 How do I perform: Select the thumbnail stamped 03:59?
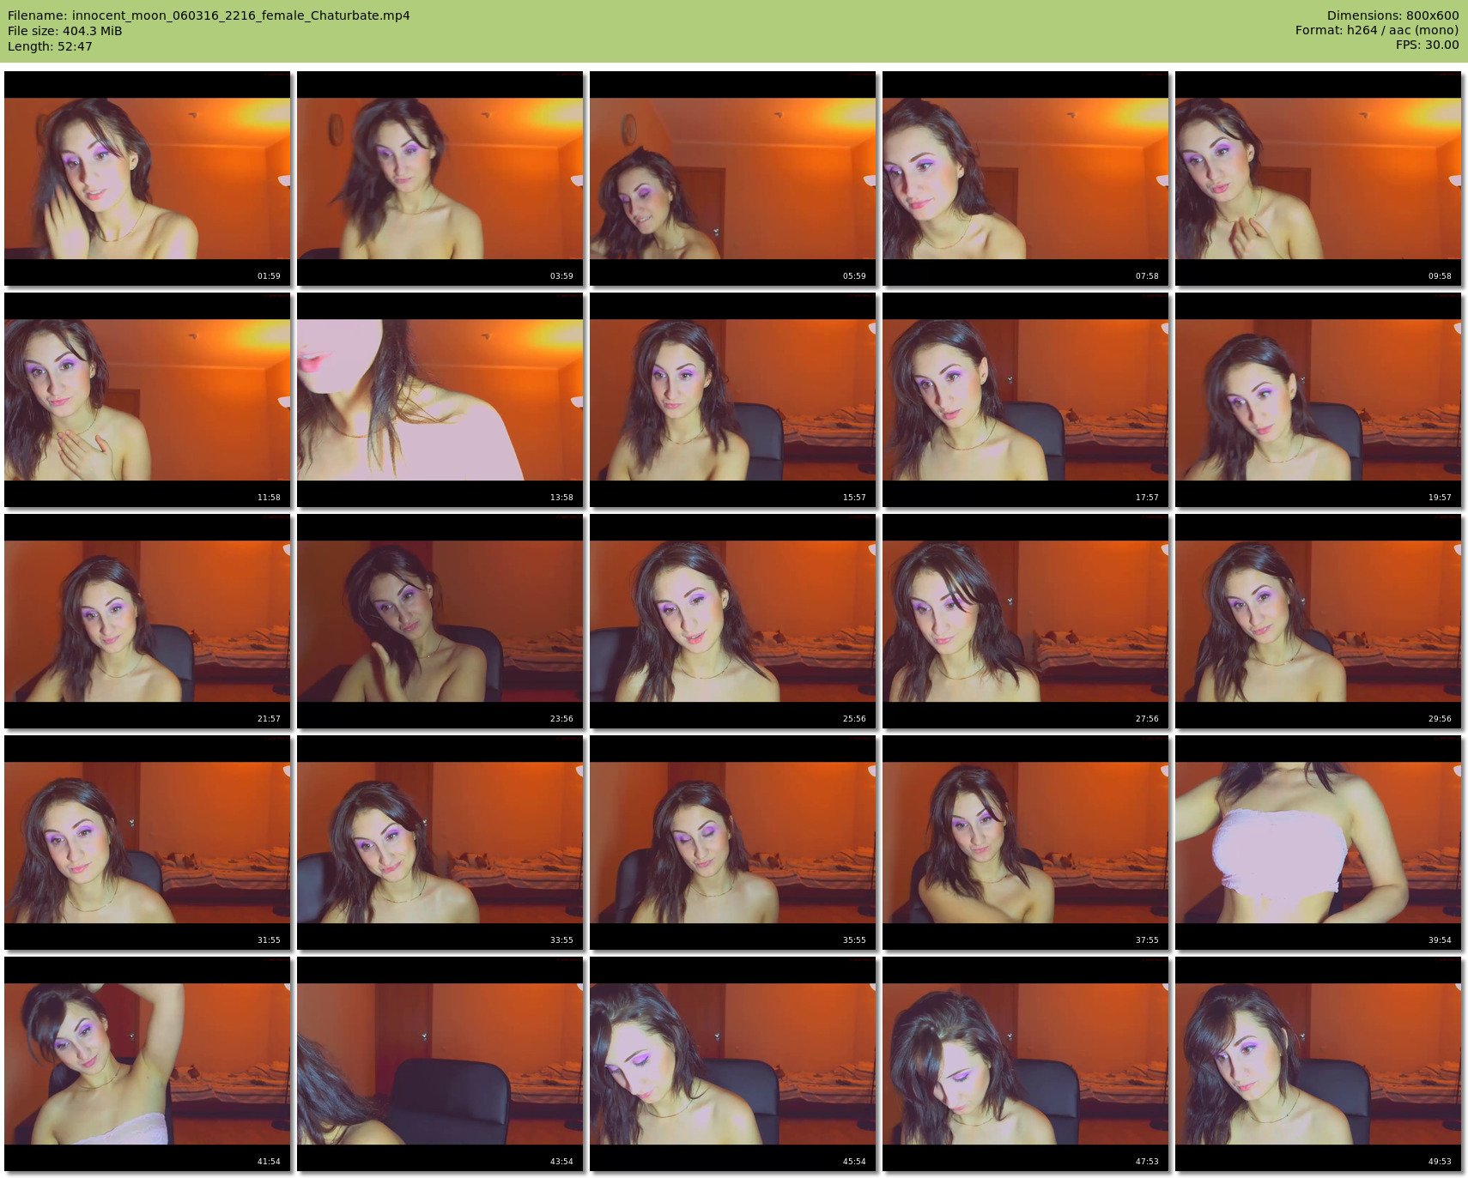pyautogui.click(x=440, y=178)
